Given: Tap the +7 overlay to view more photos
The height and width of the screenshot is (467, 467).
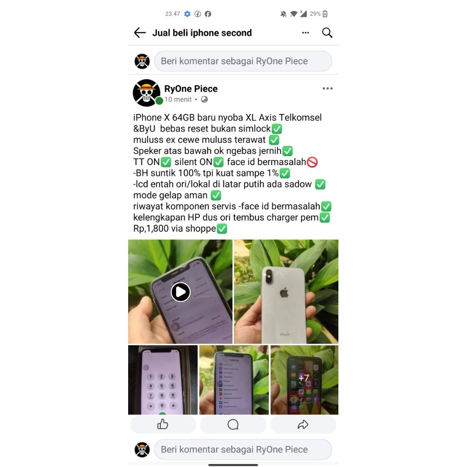Looking at the screenshot, I should [x=304, y=379].
